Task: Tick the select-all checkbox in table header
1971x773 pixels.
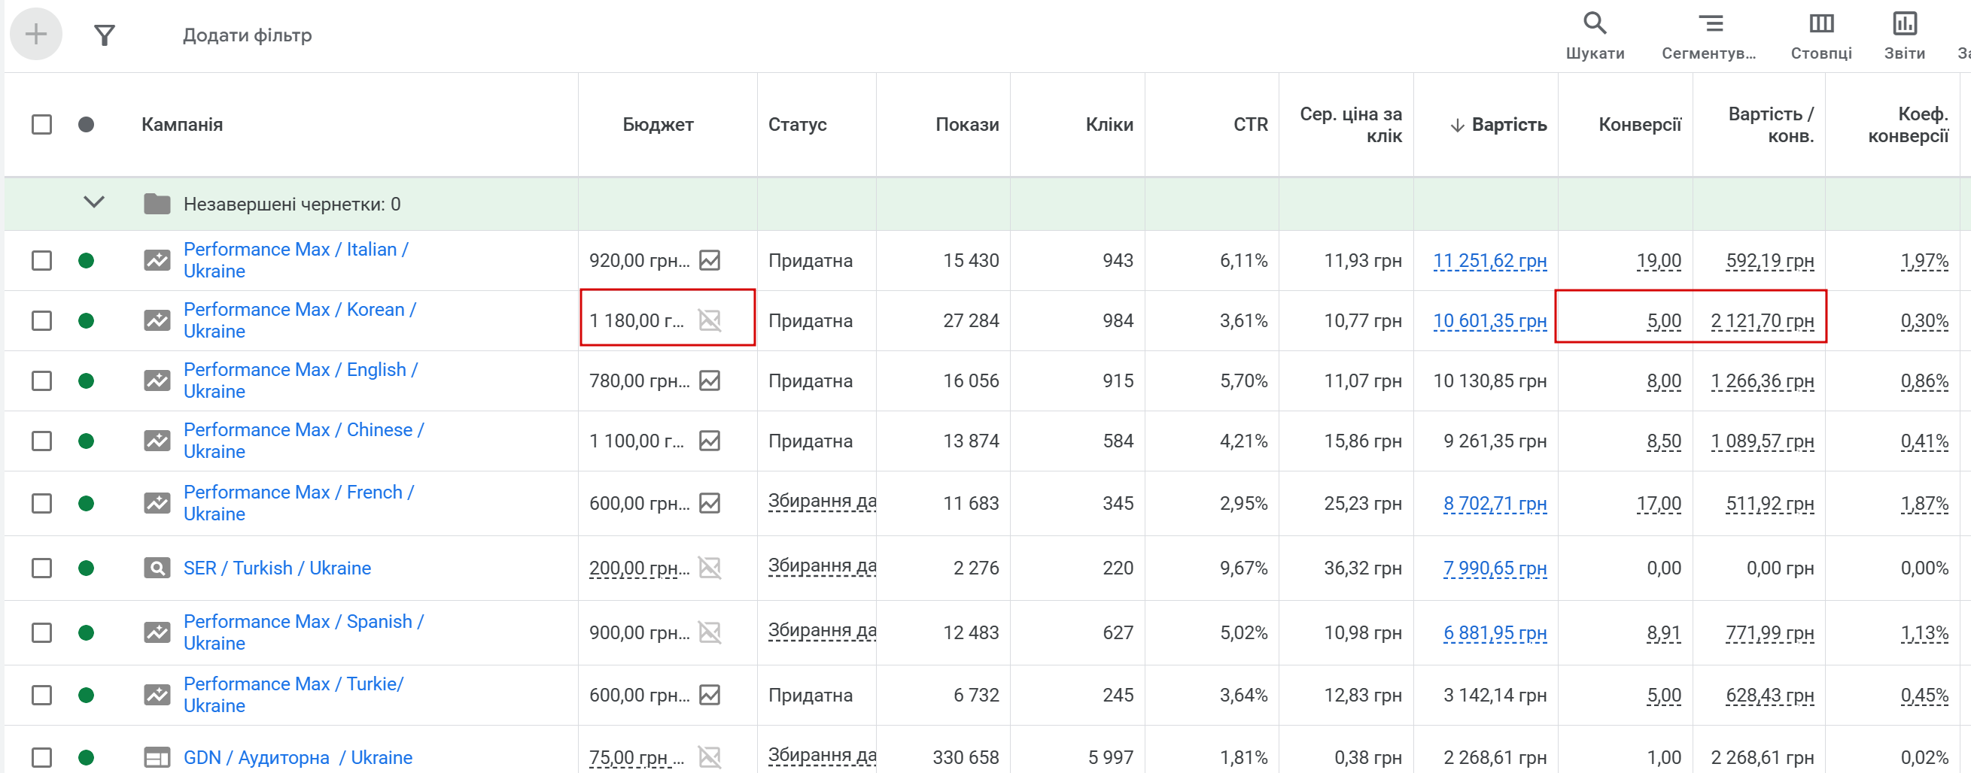Action: 41,125
